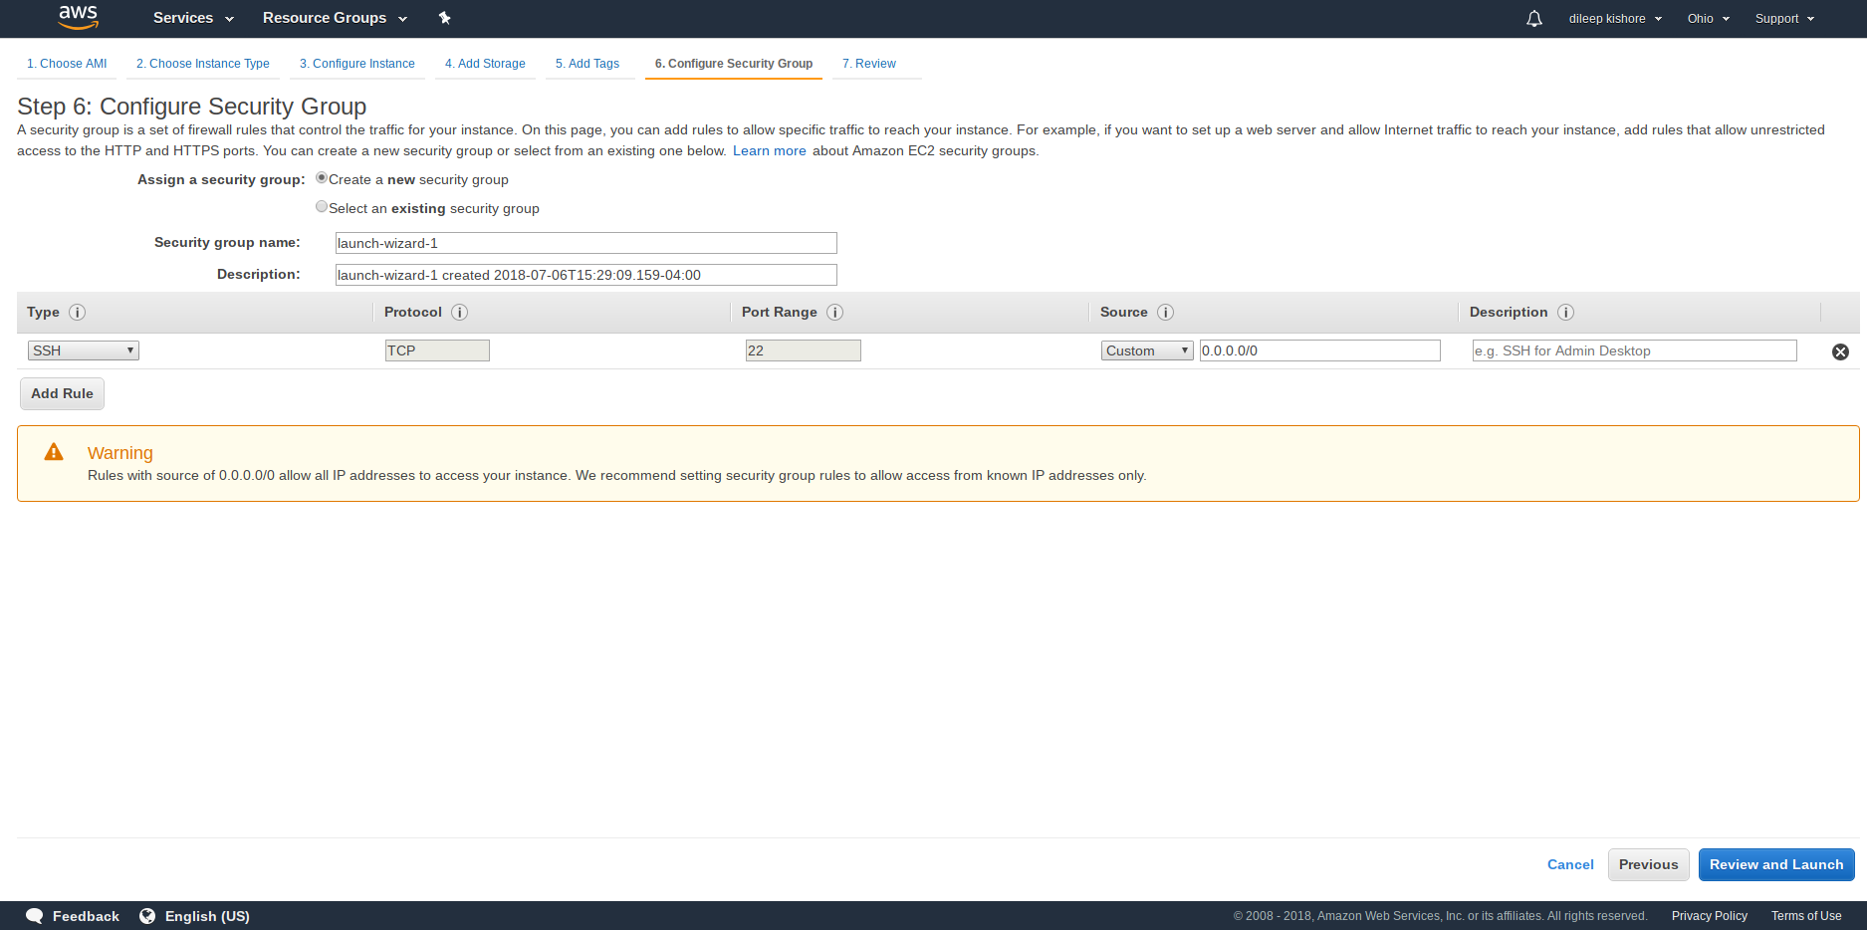1867x930 pixels.
Task: Open the Privacy Policy link
Action: 1710,916
